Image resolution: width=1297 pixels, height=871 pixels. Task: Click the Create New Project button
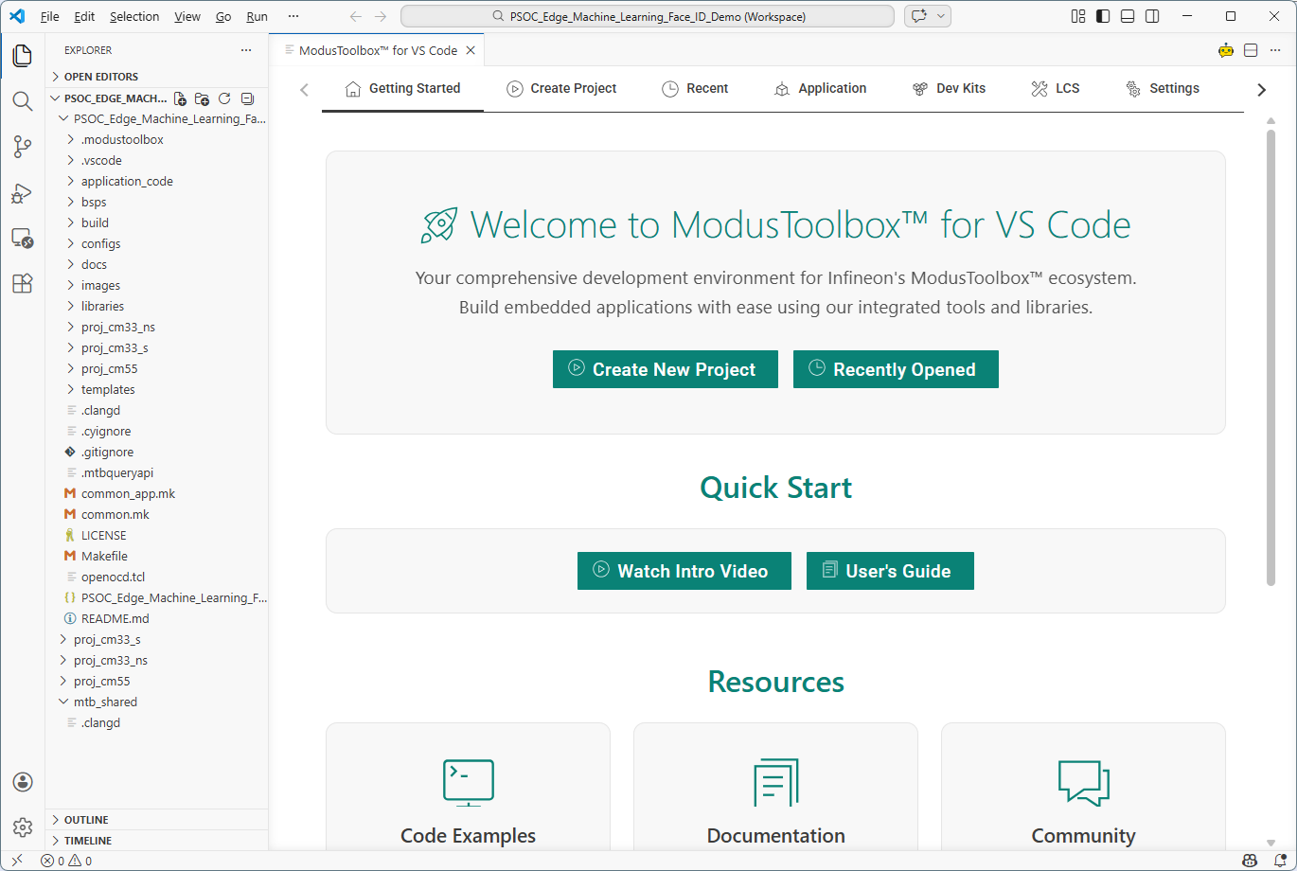pos(666,369)
